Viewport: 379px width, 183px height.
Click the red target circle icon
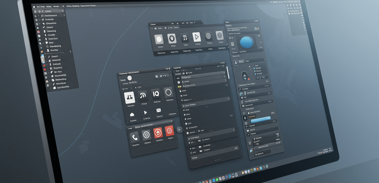(x=169, y=131)
